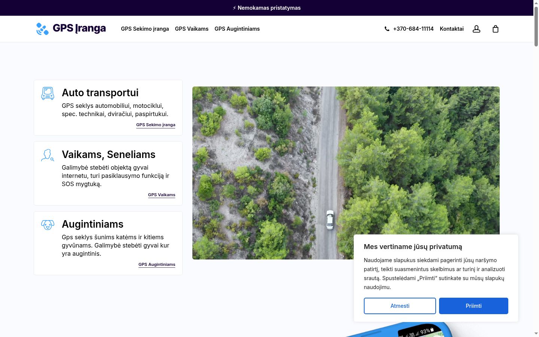Click the Mes vertiname jūsų privatumą title

[x=413, y=247]
